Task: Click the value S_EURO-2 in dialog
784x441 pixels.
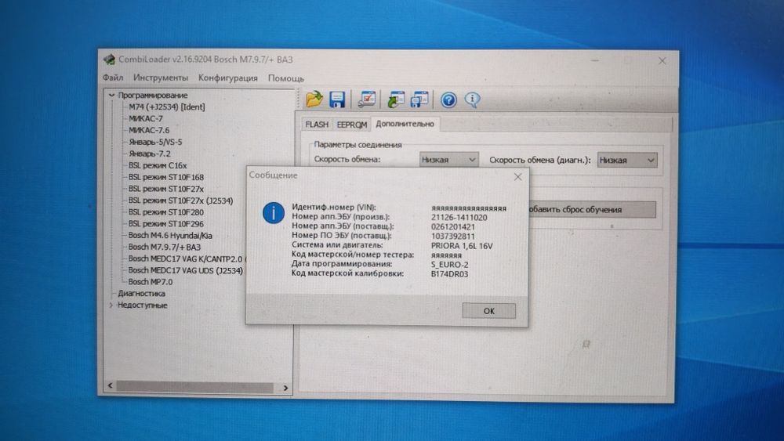Action: 449,265
